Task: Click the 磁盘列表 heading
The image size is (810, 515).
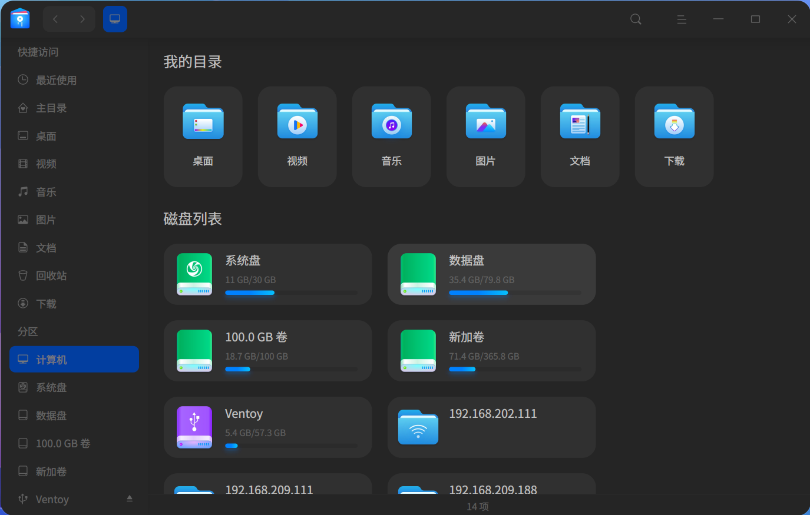Action: point(193,219)
